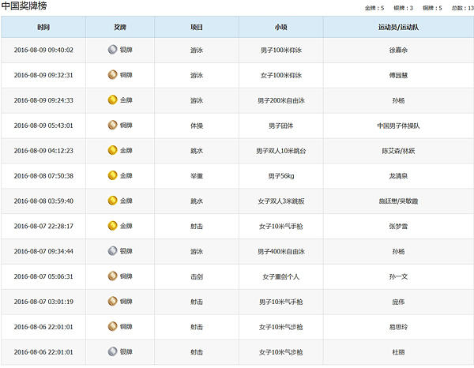Click gold medal icon in 张梦雪's row
The width and height of the screenshot is (474, 368).
[112, 226]
